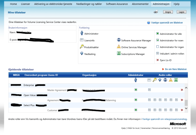The image size is (196, 135).
Task: Toggle Administrator checkbox for Open Value Agreement
Action: 136,100
